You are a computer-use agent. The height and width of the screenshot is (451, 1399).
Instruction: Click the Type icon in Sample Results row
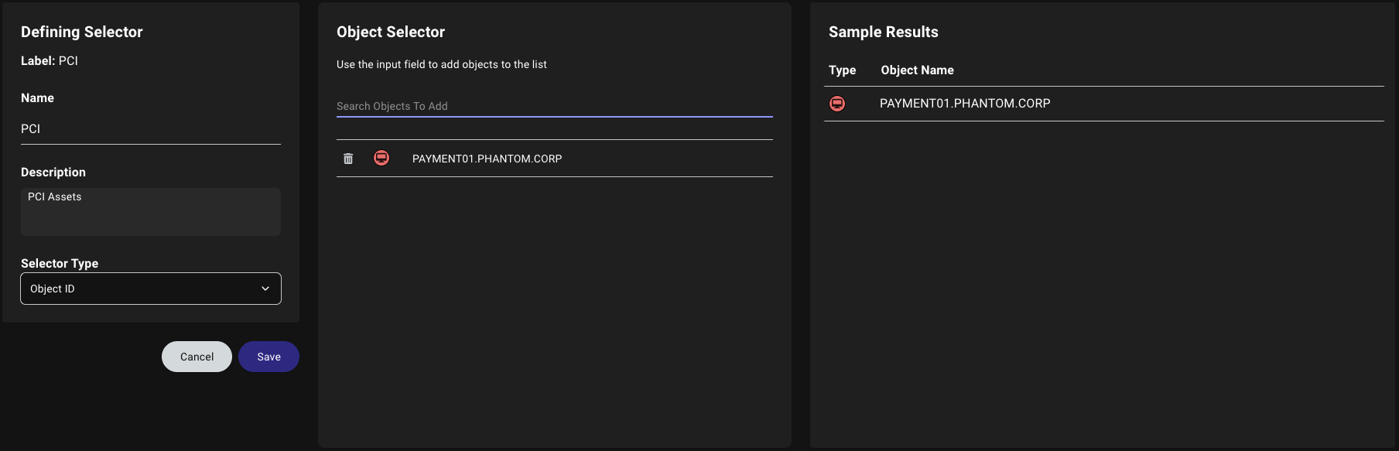click(836, 103)
